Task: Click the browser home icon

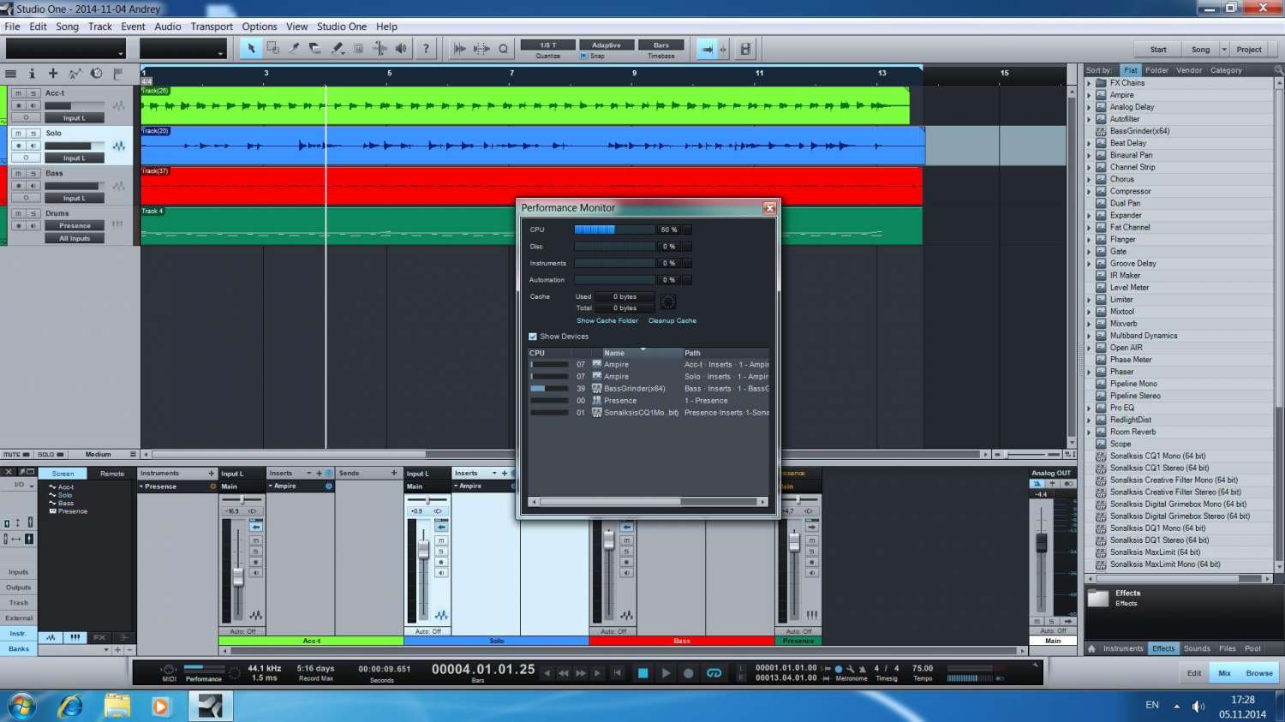Action: click(1092, 648)
